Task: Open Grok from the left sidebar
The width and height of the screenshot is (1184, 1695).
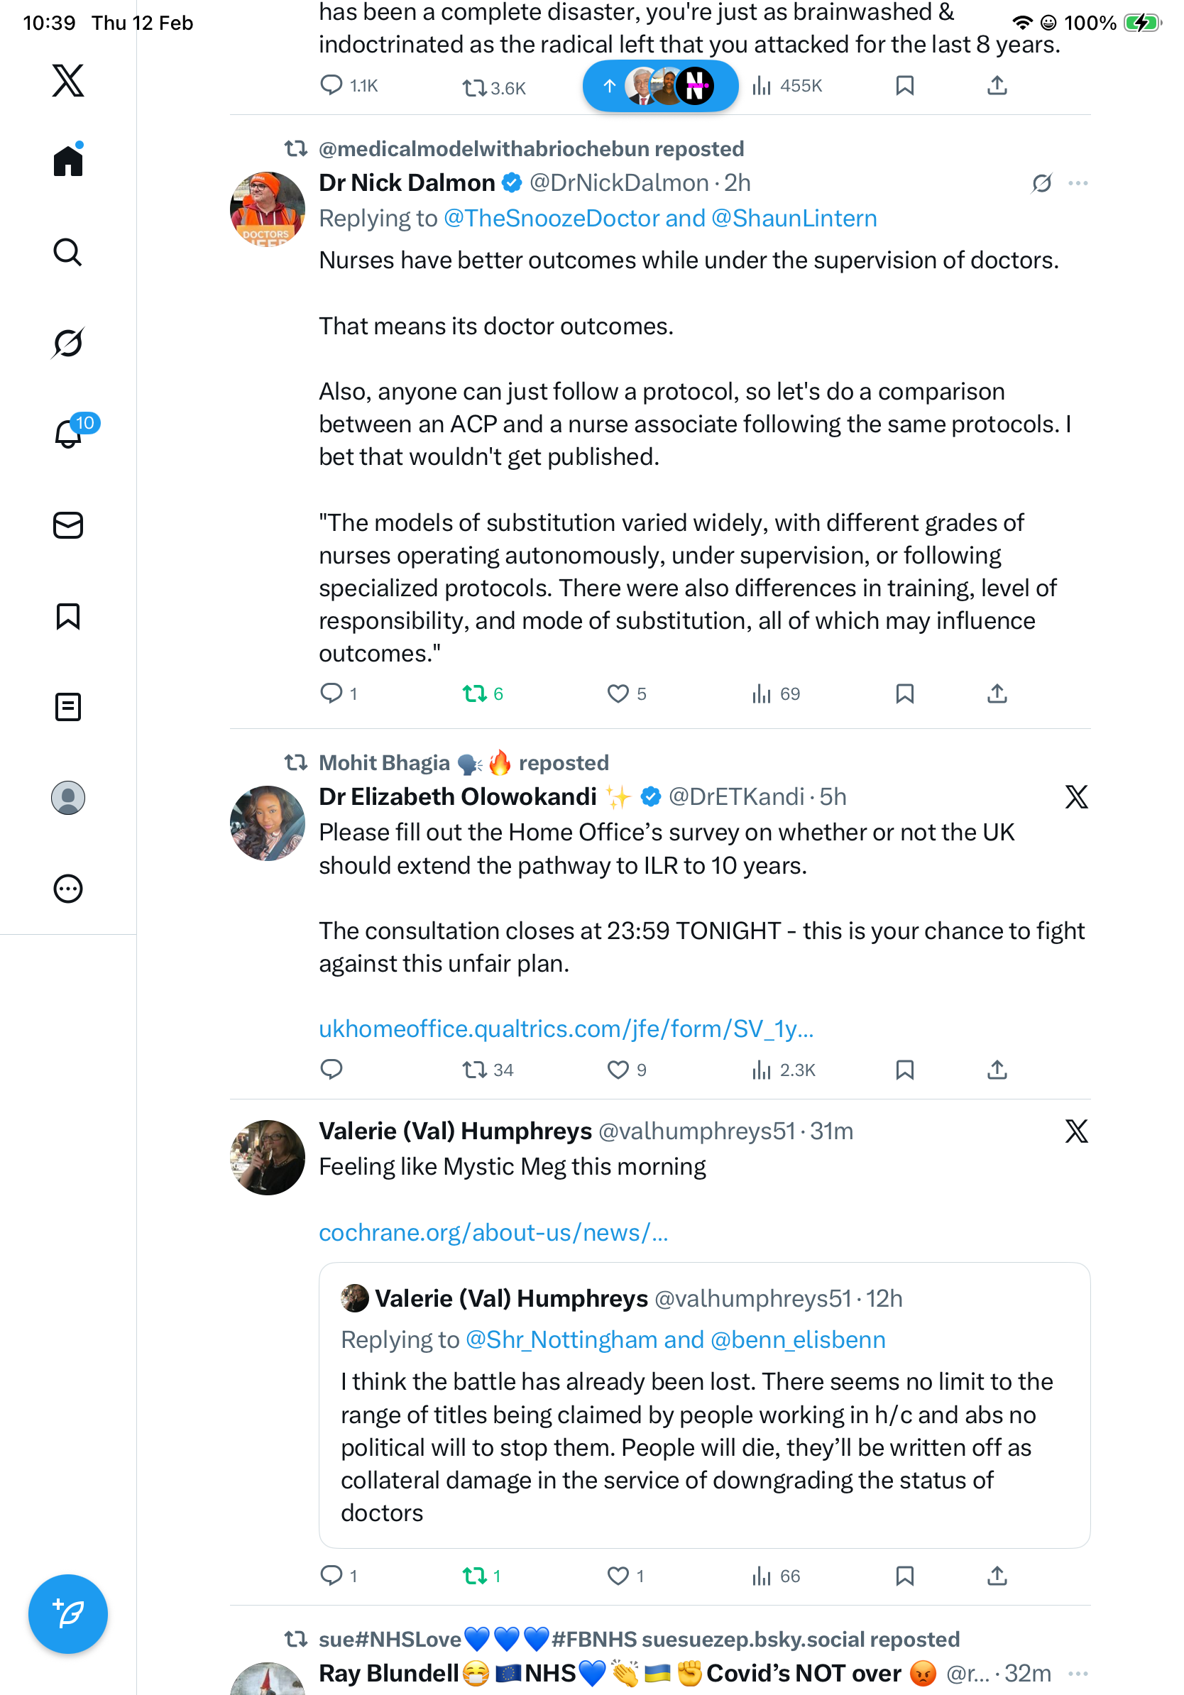Action: pyautogui.click(x=68, y=343)
